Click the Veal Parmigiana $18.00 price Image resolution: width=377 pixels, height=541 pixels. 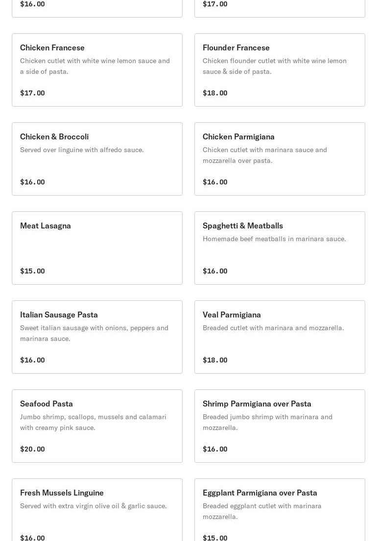point(215,360)
